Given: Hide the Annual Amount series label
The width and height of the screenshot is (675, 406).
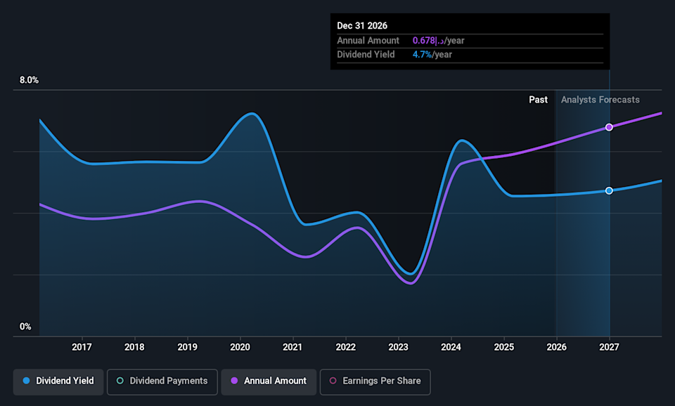Looking at the screenshot, I should click(x=275, y=381).
